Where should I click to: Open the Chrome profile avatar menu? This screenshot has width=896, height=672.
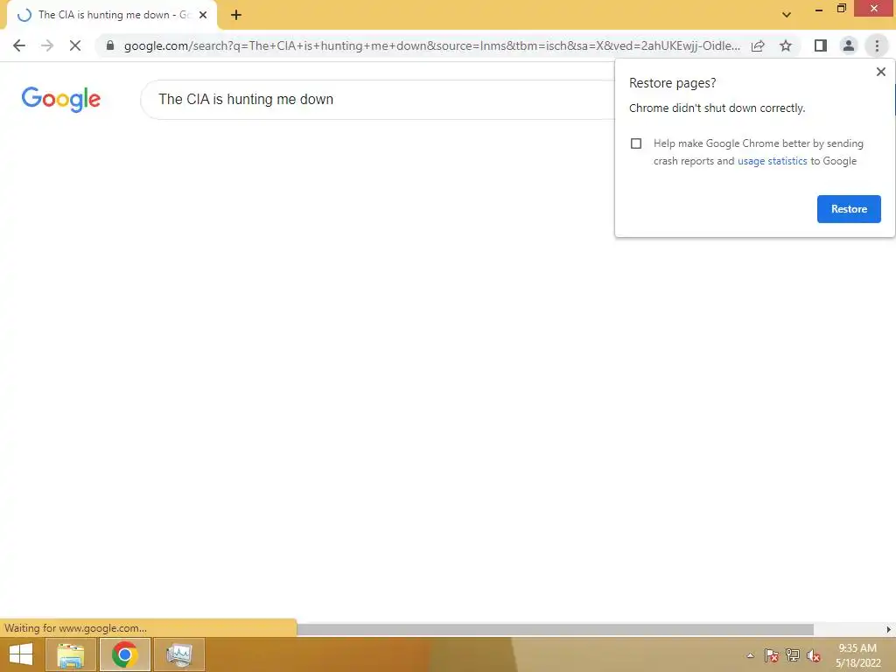click(x=849, y=45)
